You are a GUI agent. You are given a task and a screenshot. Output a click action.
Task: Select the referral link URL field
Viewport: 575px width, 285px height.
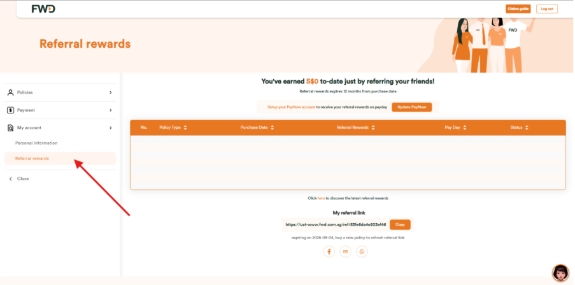[x=336, y=224]
